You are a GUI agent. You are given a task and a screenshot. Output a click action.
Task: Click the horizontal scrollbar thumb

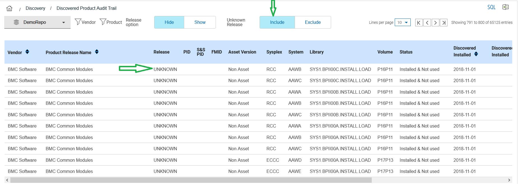pos(191,180)
